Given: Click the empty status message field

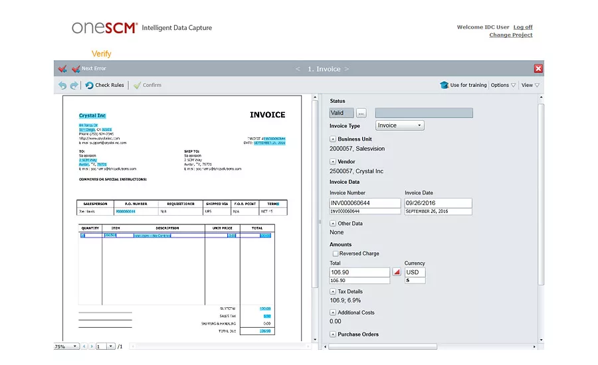Looking at the screenshot, I should 424,113.
